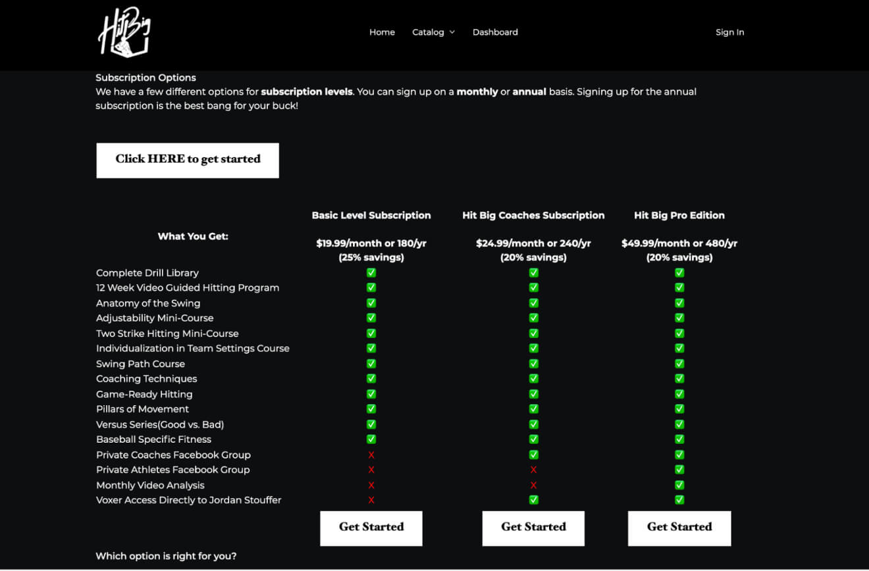Viewport: 869px width, 571px height.
Task: Click the '$24.99/month or 240/yr' price
Action: pyautogui.click(x=533, y=243)
